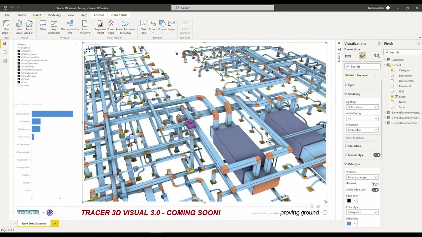Viewport: 422px width, 237px height.
Task: Add a Smart narrative visual
Action: 85,27
